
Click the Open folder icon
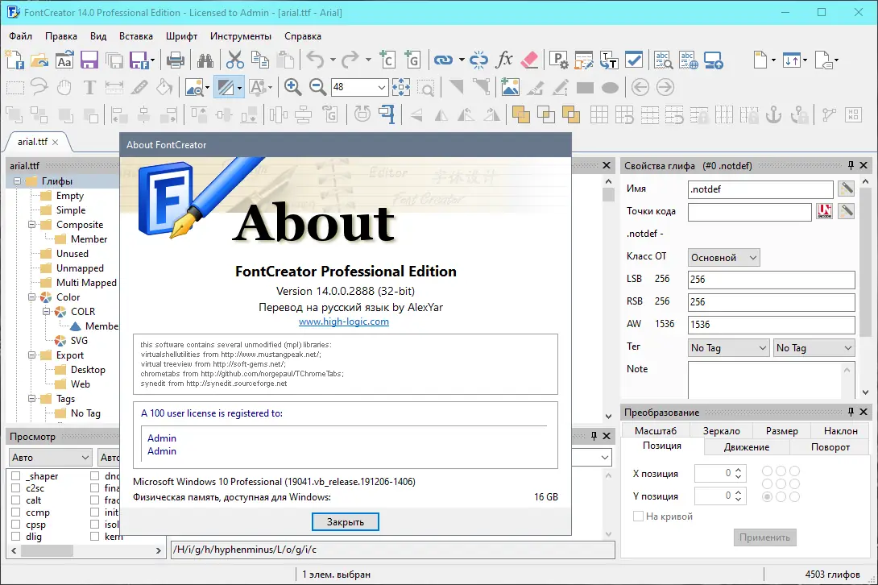[x=39, y=60]
